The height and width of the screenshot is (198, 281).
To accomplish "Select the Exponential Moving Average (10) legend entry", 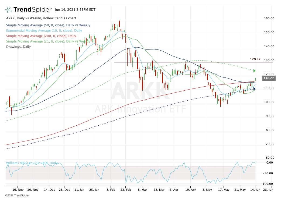I will click(x=44, y=31).
